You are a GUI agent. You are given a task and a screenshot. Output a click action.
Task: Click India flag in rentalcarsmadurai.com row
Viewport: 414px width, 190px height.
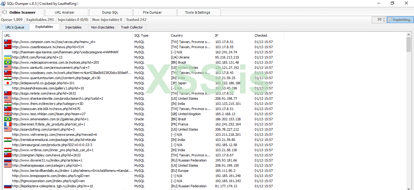pyautogui.click(x=8, y=140)
